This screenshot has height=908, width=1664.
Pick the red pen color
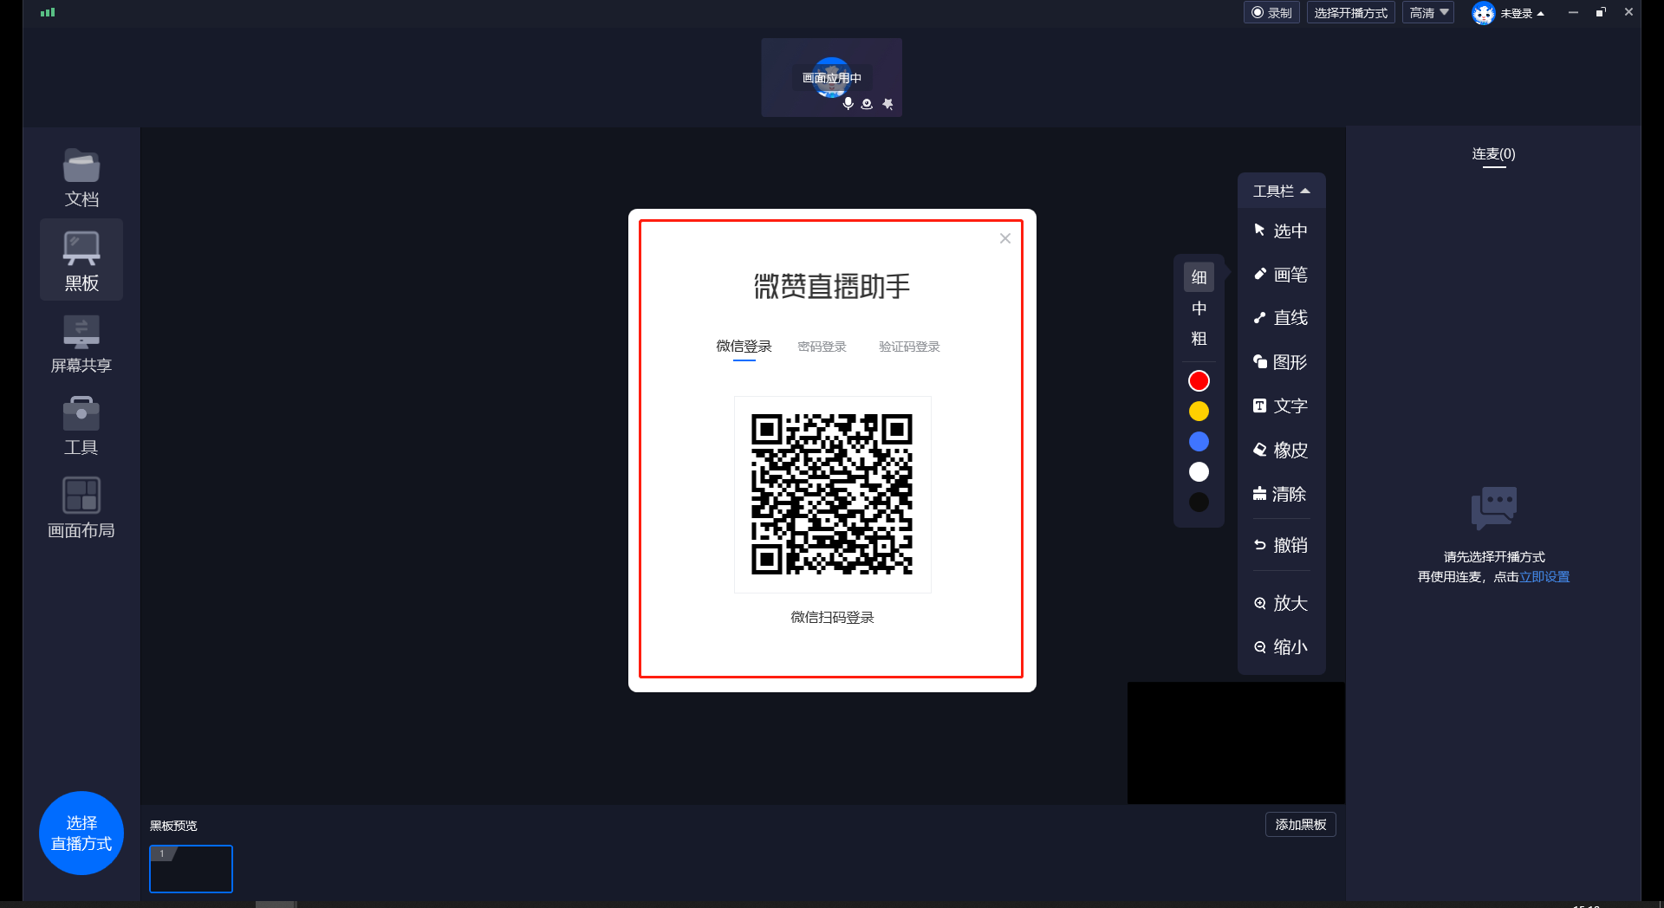click(x=1199, y=381)
